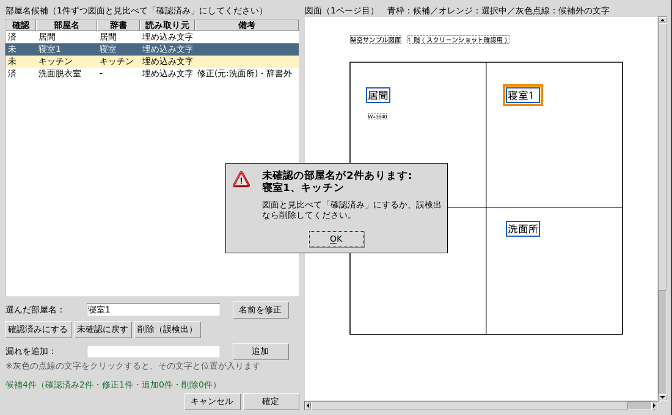Click the 洗面所 label on the drawing
Image resolution: width=672 pixels, height=415 pixels.
[x=523, y=229]
